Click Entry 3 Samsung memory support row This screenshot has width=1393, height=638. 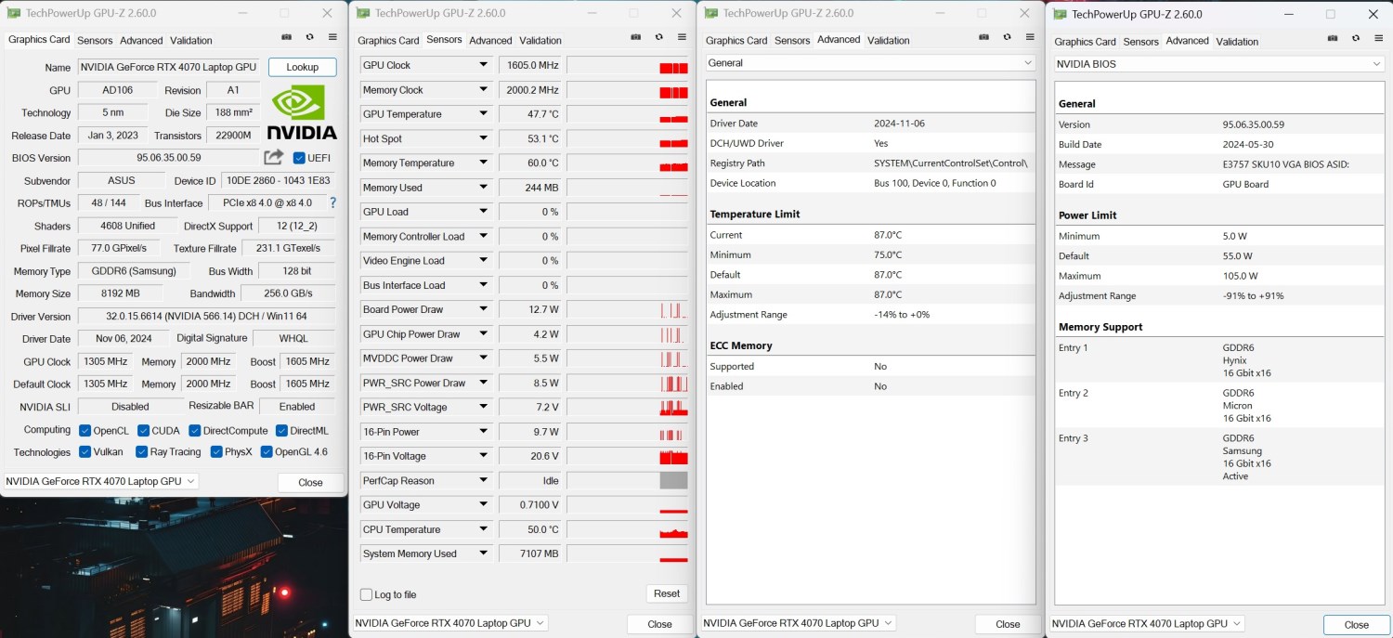(x=1218, y=457)
